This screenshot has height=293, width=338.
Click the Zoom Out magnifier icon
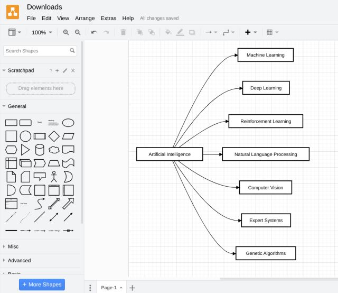78,32
